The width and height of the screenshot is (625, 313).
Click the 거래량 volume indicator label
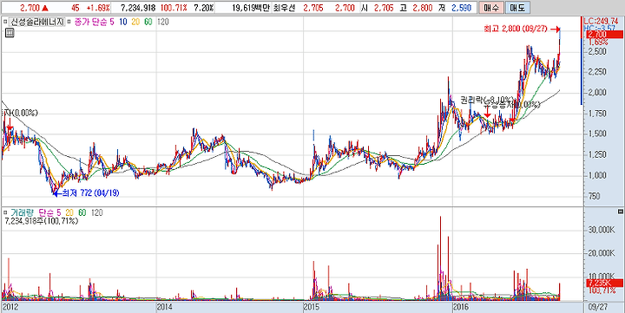[22, 213]
